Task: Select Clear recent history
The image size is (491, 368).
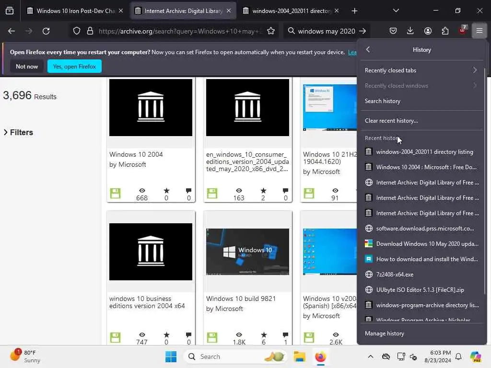Action: pos(421,120)
